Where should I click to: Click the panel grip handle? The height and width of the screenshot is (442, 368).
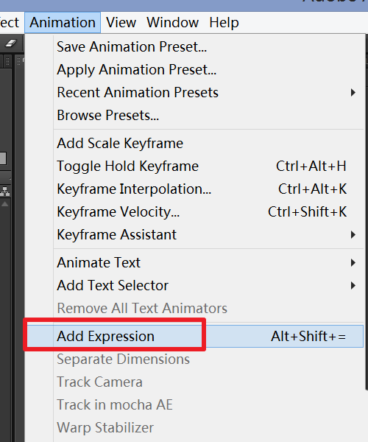(x=7, y=61)
